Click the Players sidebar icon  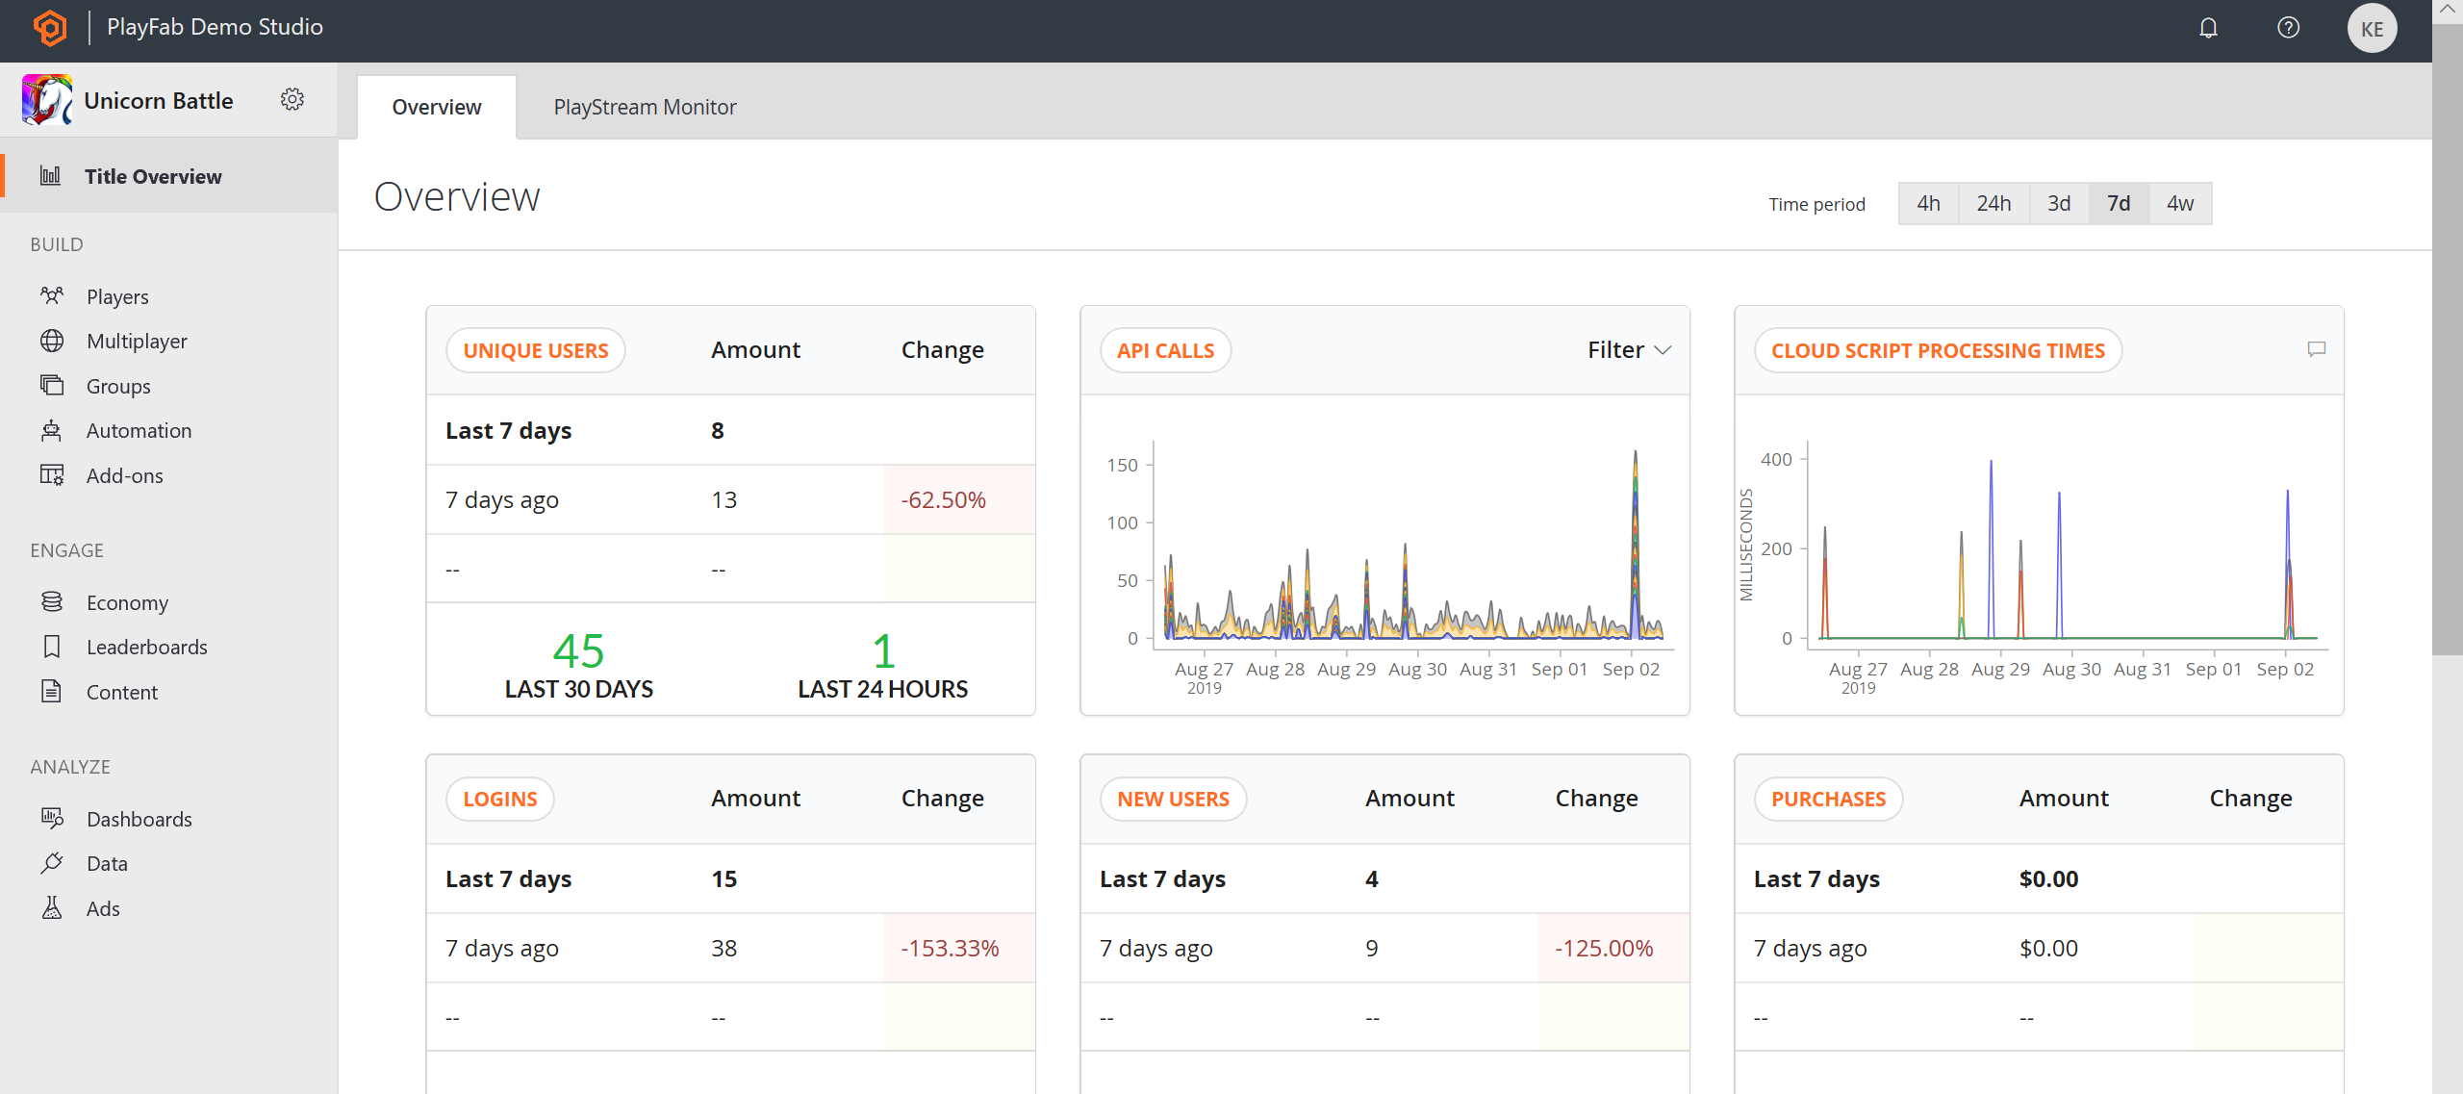pos(52,295)
